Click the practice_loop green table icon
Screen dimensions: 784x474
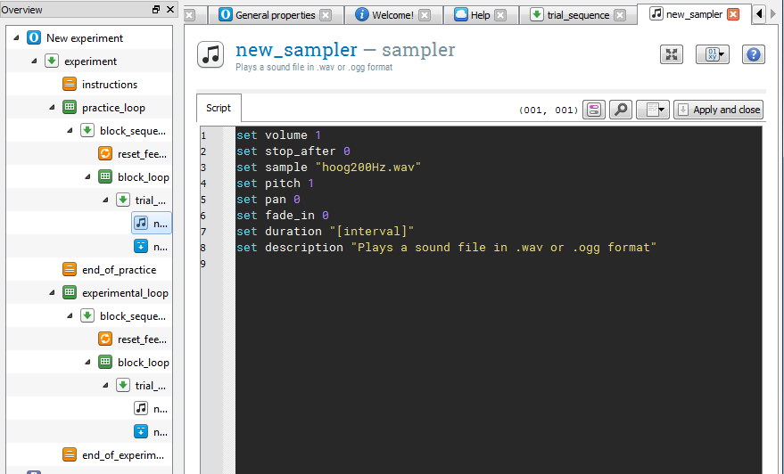pos(70,107)
